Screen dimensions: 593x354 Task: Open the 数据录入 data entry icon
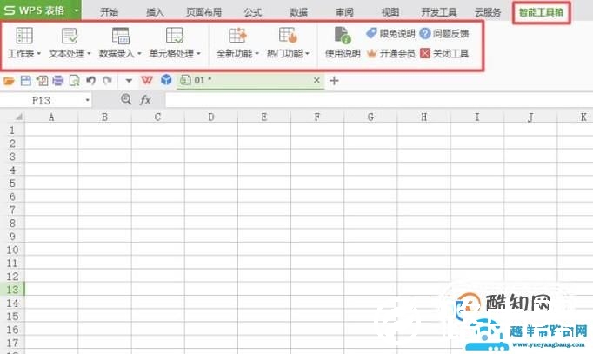click(121, 36)
